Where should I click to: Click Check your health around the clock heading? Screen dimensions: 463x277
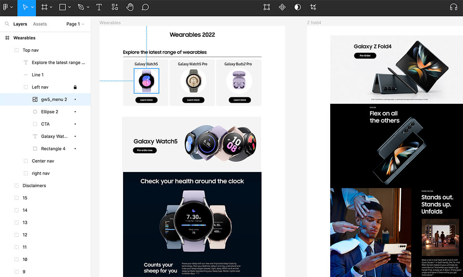click(192, 181)
